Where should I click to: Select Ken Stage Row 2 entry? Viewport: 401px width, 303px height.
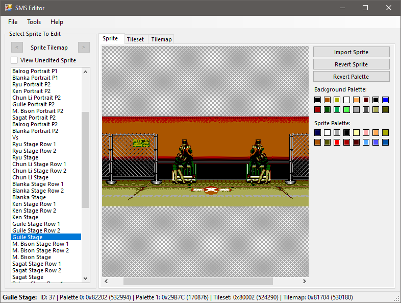pyautogui.click(x=46, y=211)
